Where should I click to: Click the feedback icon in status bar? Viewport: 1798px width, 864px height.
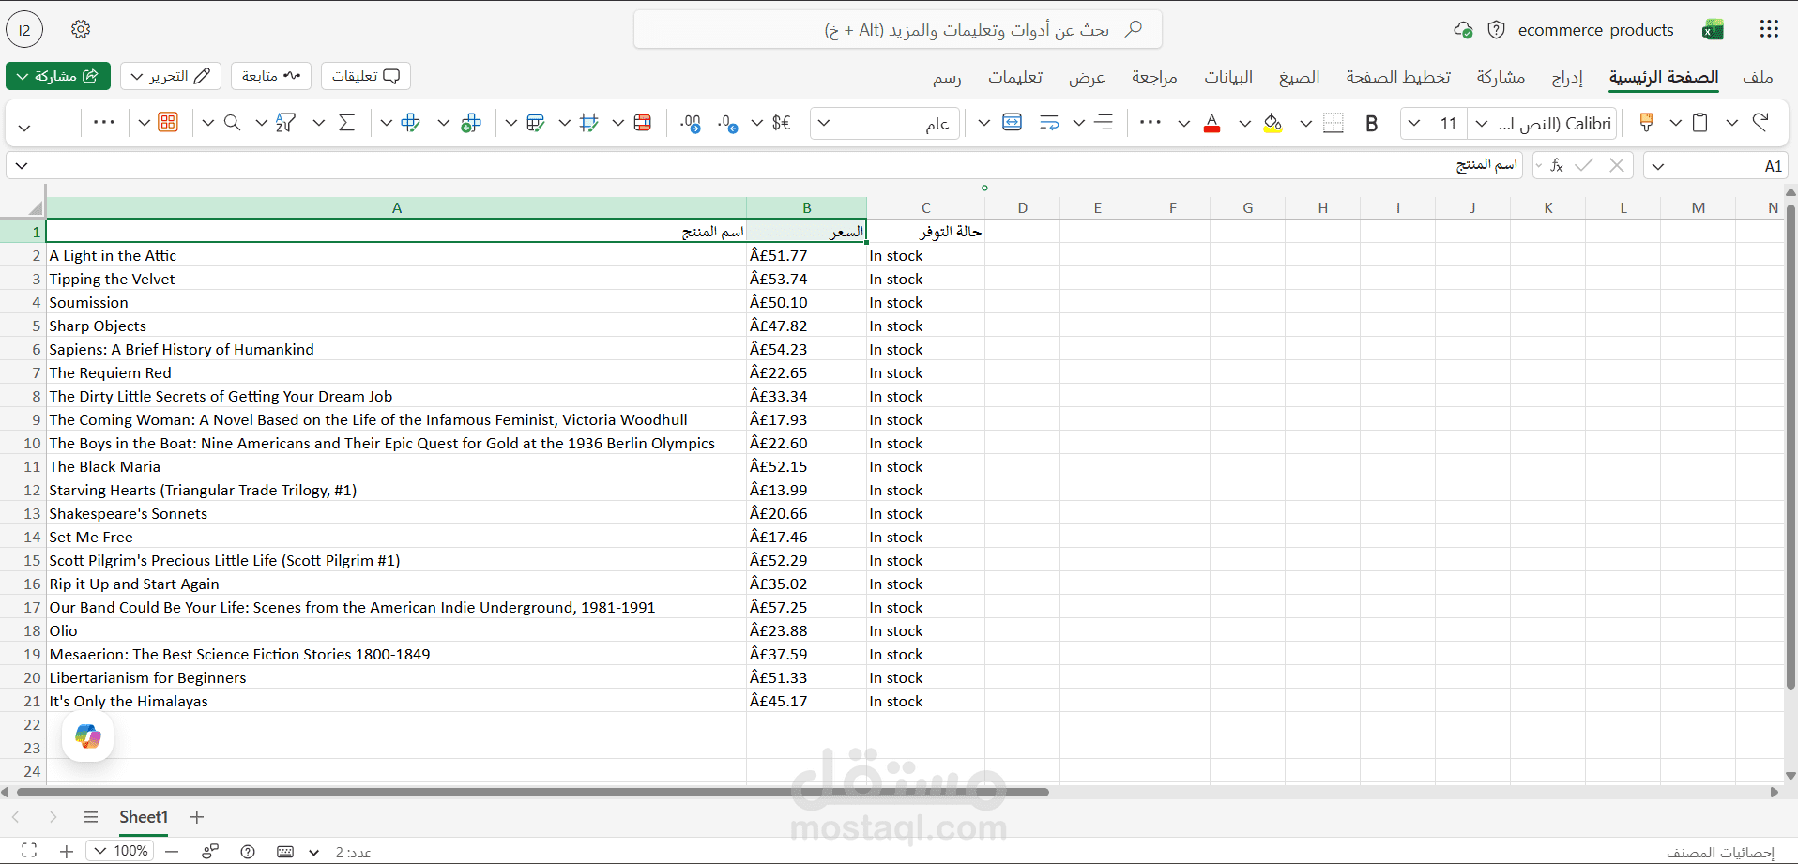(210, 851)
